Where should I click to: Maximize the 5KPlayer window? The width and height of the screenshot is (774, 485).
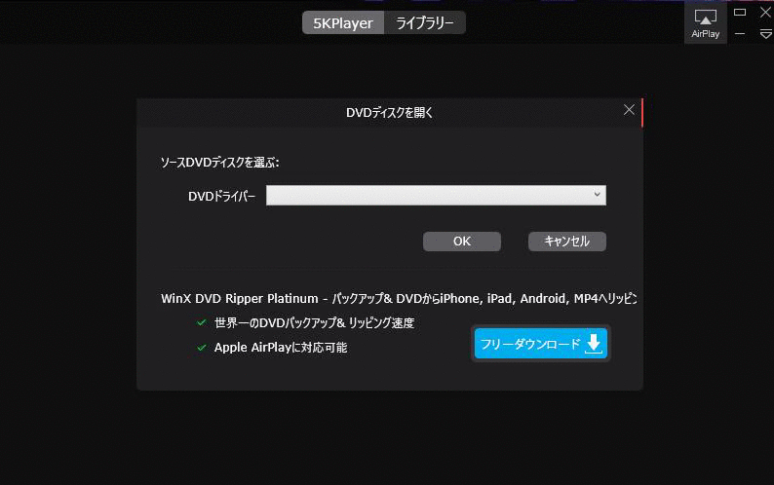click(740, 13)
